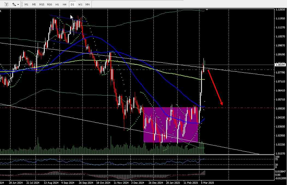Click the 4 Sep 2024 date label
The width and height of the screenshot is (287, 185).
tap(68, 183)
